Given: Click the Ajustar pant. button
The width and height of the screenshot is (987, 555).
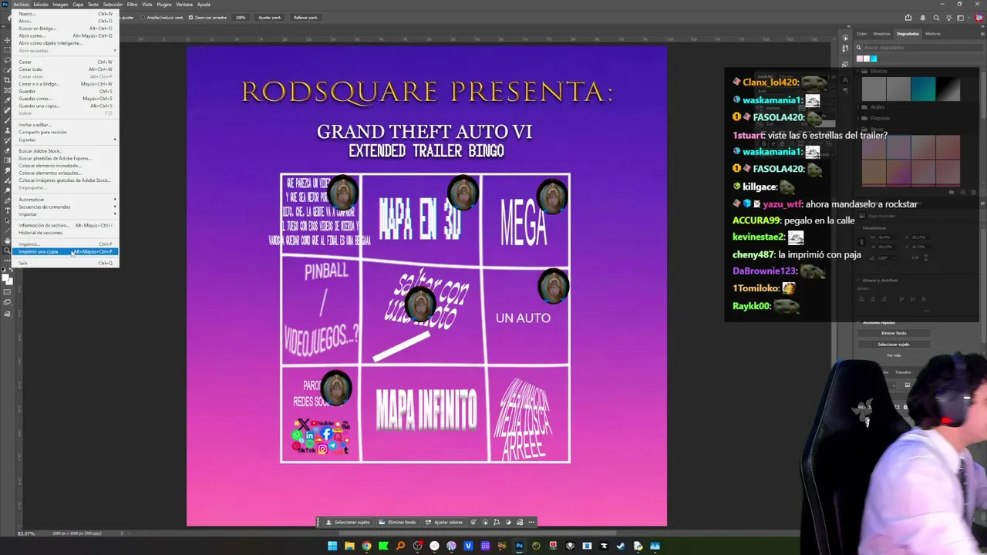Looking at the screenshot, I should [x=270, y=17].
